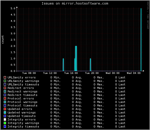Click the tall spike at Wed 04:00
The height and width of the screenshot is (130, 150).
coord(141,40)
